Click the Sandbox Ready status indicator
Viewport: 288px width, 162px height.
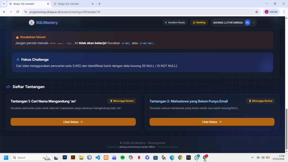pyautogui.click(x=175, y=22)
